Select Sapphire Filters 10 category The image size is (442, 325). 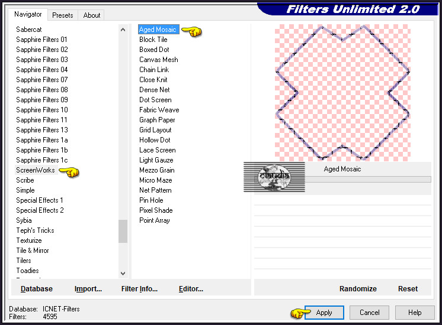coord(41,110)
